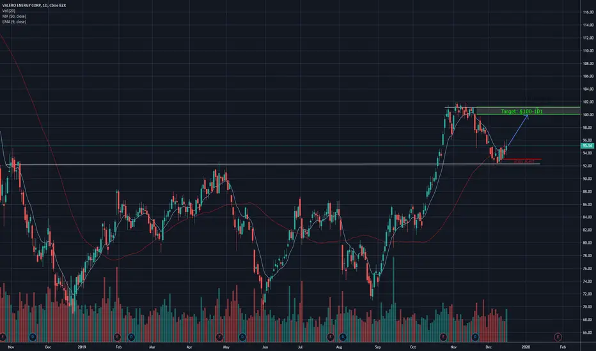The image size is (596, 351).
Task: Open the dividend marker between May and June
Action: coord(242,337)
